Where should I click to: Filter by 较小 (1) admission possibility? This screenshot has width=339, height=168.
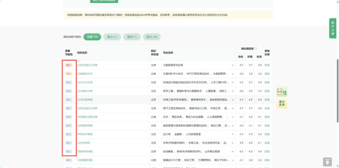(x=112, y=37)
